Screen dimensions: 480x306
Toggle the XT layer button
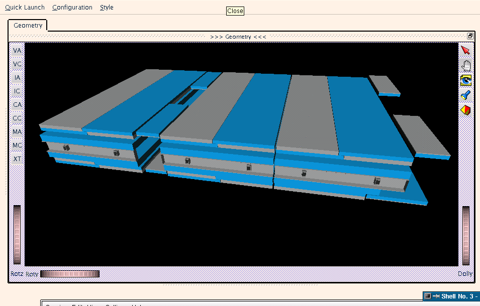click(x=18, y=159)
